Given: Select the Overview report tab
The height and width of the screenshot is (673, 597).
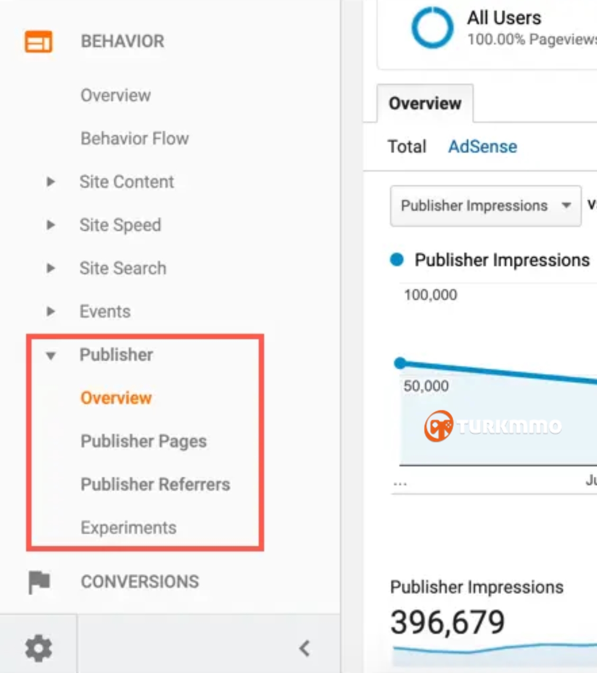Looking at the screenshot, I should (x=425, y=104).
